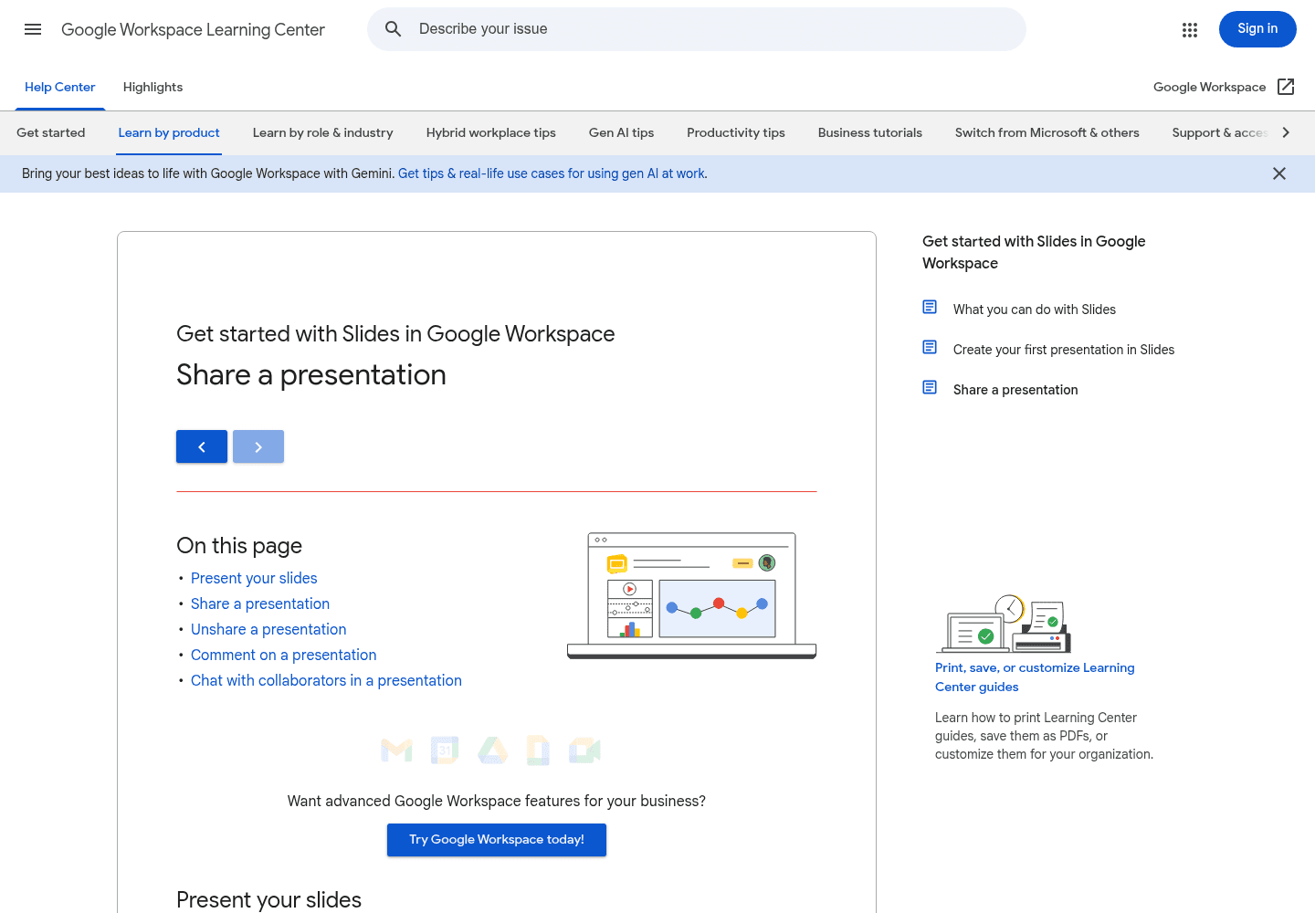Screen dimensions: 1315x913
Task: Open Google Workspace external link icon
Action: point(1286,87)
